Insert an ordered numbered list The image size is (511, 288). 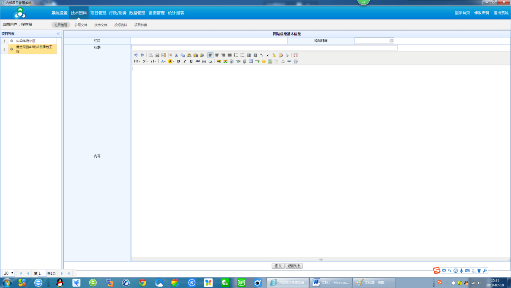236,55
